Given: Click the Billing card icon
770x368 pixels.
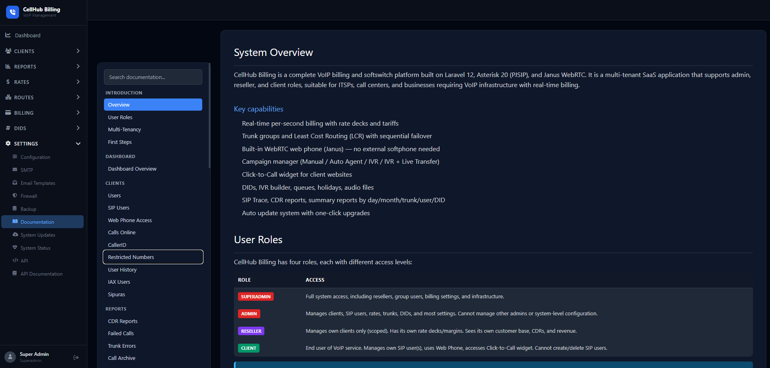Looking at the screenshot, I should point(8,113).
